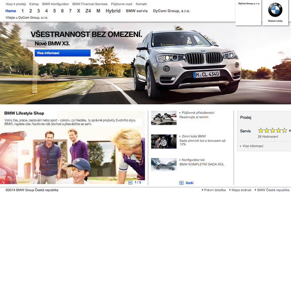Open BMW Financial Services link
291x284 pixels.
coord(90,4)
